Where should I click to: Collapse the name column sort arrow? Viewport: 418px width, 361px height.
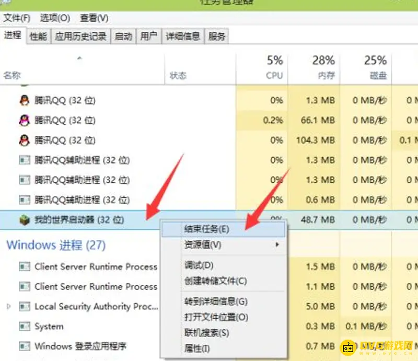click(x=79, y=58)
